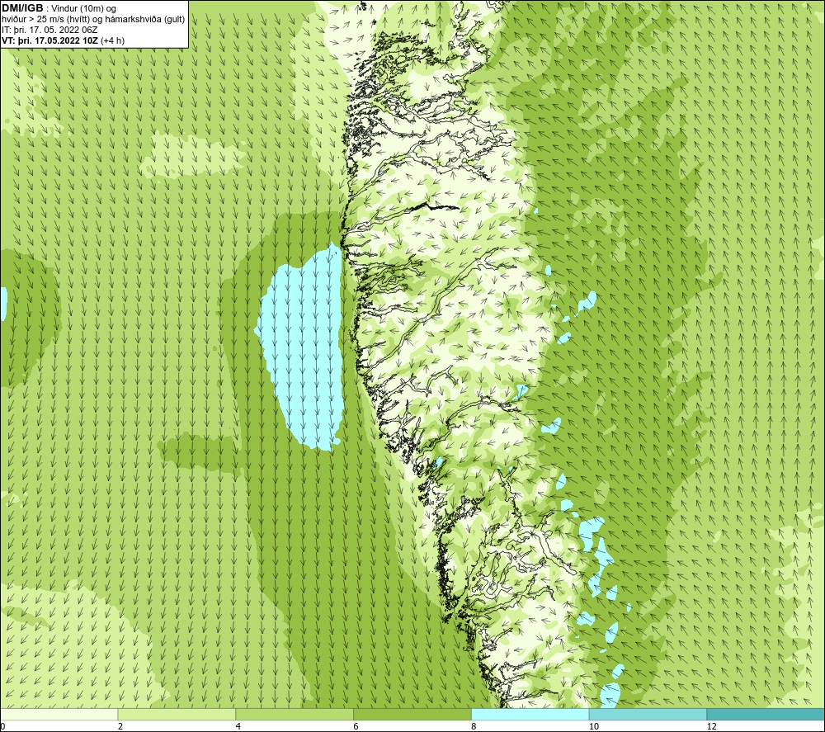Click the DMI/IGB title text
The image size is (825, 732).
(x=22, y=8)
